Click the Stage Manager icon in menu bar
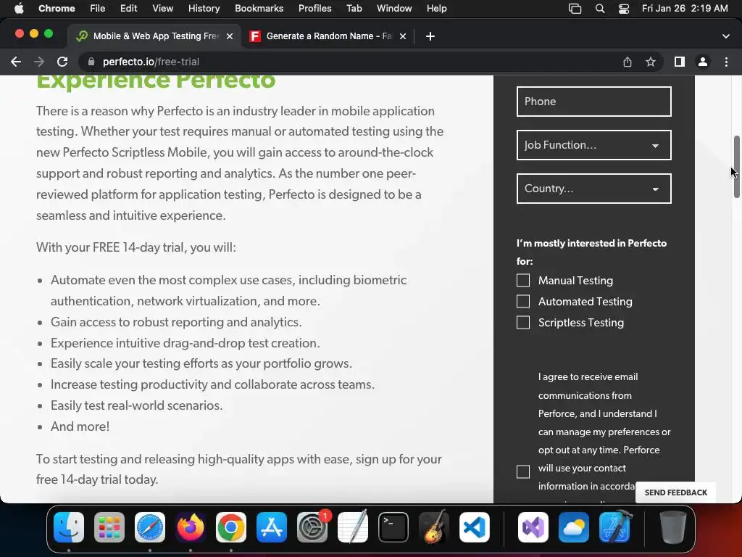Viewport: 742px width, 557px height. pyautogui.click(x=575, y=9)
